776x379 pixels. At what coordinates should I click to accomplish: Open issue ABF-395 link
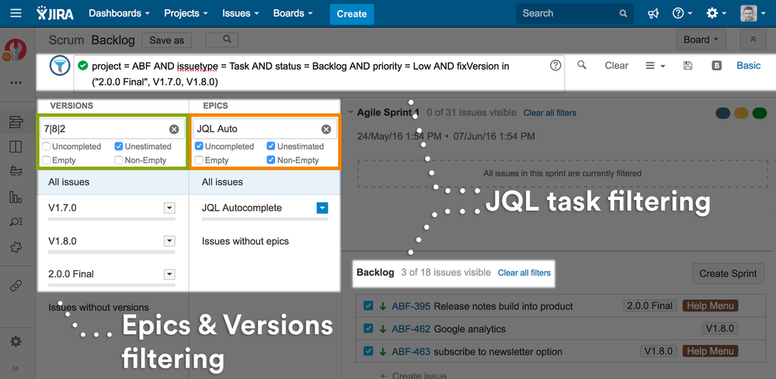click(x=411, y=306)
